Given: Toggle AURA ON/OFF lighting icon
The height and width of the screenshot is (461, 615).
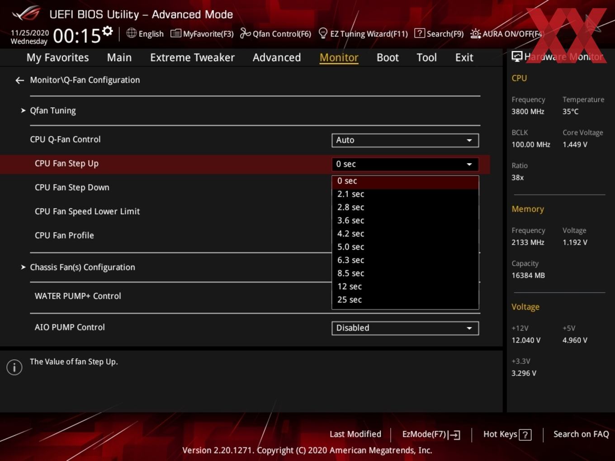Looking at the screenshot, I should (x=475, y=33).
